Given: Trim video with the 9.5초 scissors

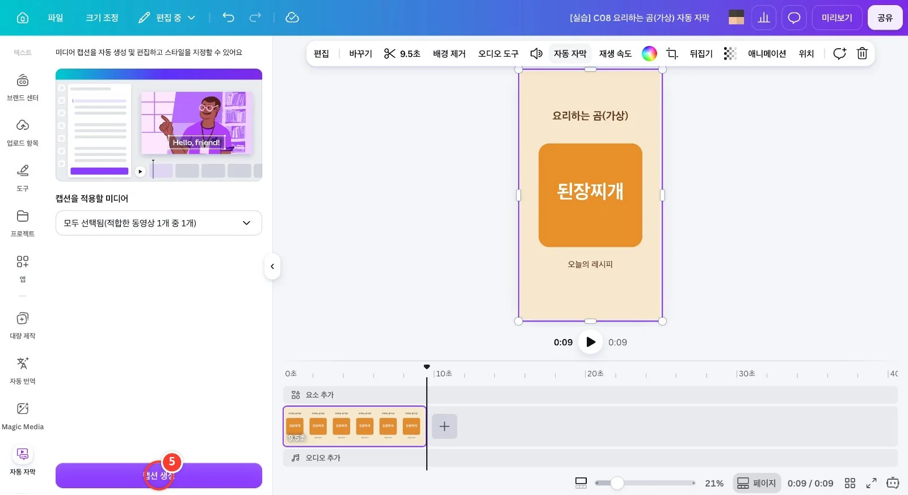Looking at the screenshot, I should [402, 53].
